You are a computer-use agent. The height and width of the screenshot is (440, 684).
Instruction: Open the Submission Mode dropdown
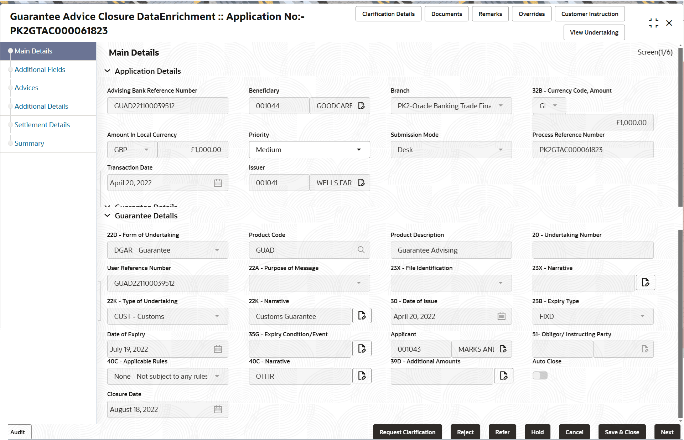click(x=501, y=150)
